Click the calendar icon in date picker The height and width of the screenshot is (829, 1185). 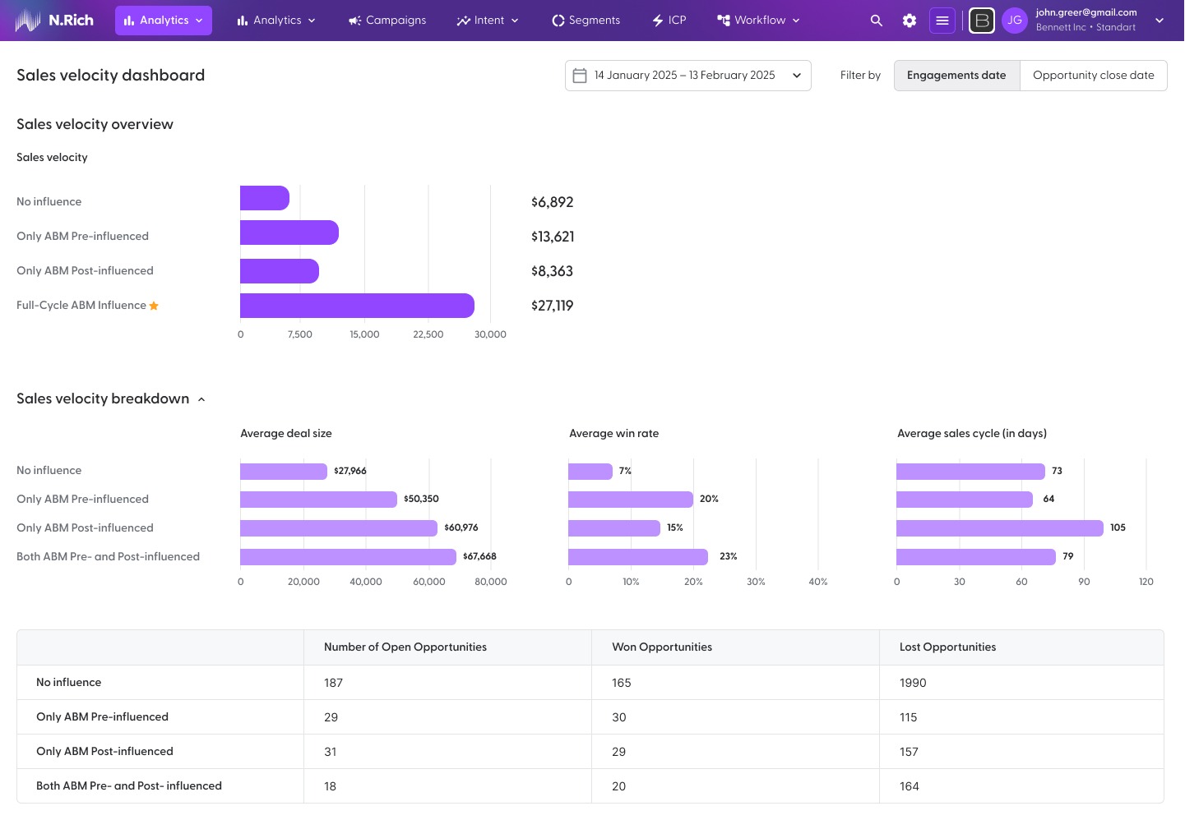580,76
